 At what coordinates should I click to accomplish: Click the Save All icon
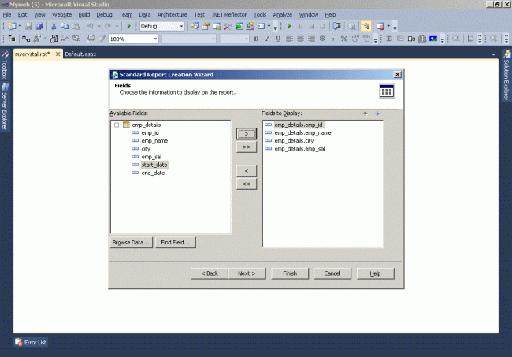39,26
